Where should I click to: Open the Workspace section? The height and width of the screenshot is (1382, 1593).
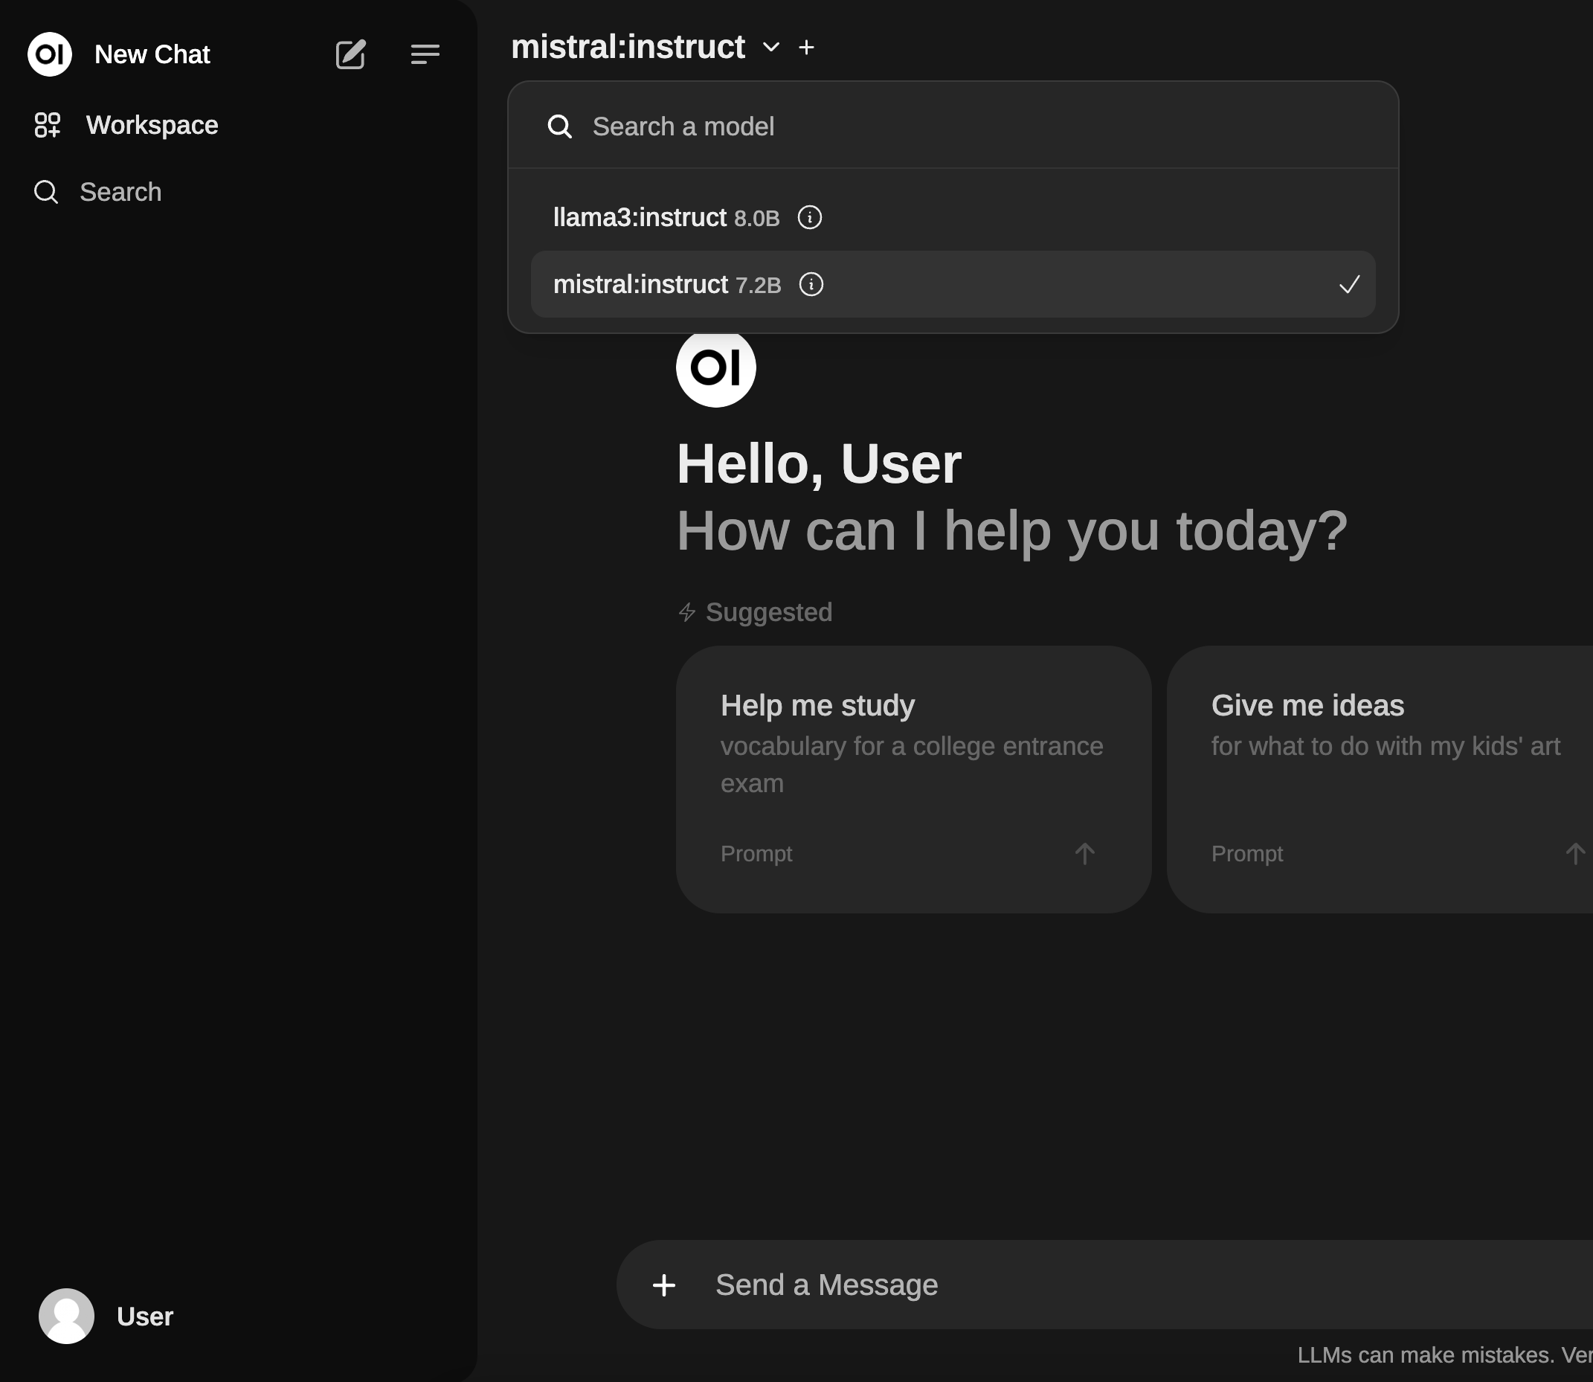[151, 125]
